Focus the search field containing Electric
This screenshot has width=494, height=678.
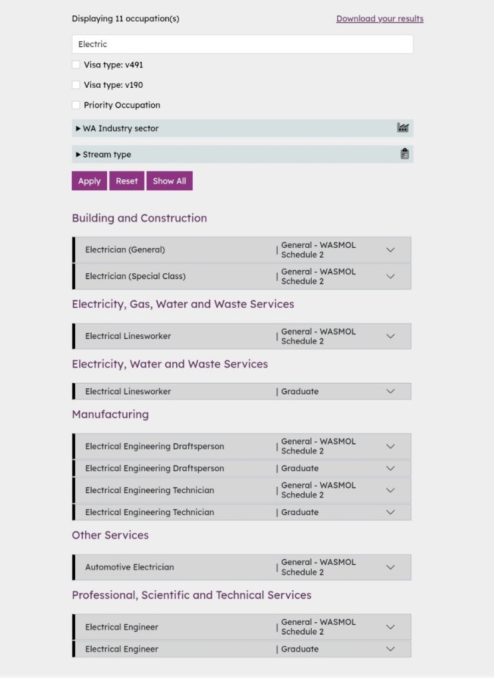(x=242, y=44)
